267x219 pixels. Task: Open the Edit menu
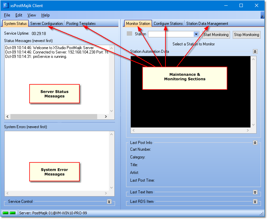pos(19,15)
